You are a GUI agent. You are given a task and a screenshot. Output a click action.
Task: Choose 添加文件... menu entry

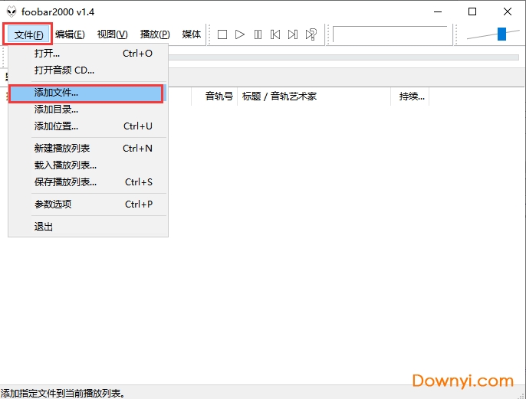pos(88,93)
